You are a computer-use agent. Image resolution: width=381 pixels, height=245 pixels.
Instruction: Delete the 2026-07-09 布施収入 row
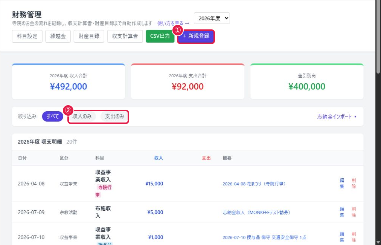(354, 212)
